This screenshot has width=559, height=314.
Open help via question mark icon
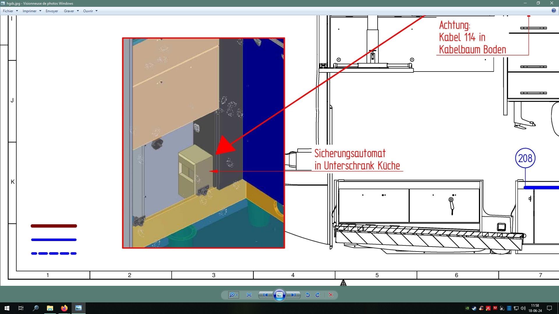[553, 10]
